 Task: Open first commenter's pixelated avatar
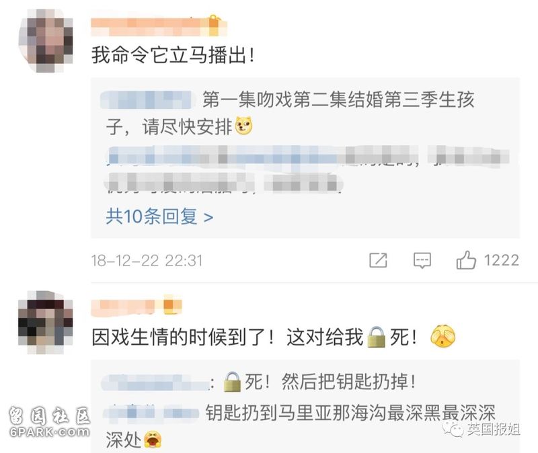tap(45, 40)
